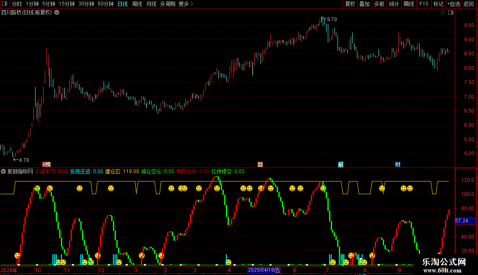The width and height of the screenshot is (478, 275).
Task: Click the 多股 multi-stock button
Action: pyautogui.click(x=379, y=4)
